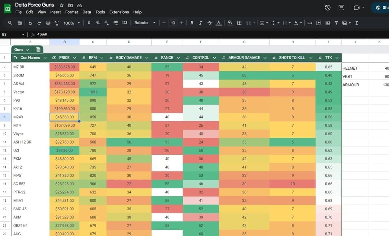Select the Paint format tool
Screen dimensions: 389x236
57,23
